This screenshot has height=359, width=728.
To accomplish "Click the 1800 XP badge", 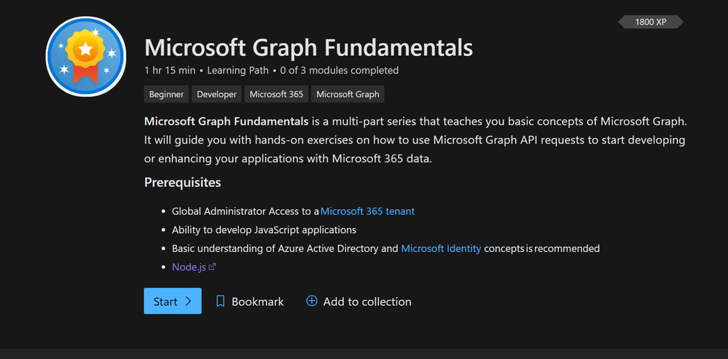I will click(x=651, y=22).
